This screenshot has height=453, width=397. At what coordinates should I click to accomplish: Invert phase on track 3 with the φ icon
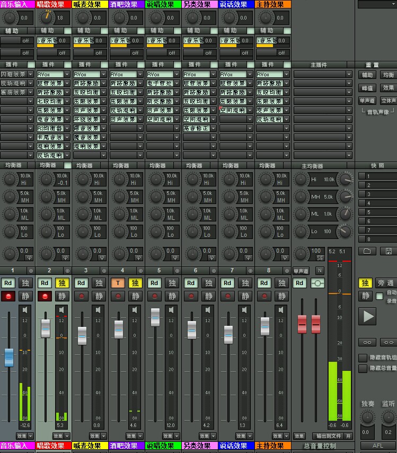click(102, 257)
